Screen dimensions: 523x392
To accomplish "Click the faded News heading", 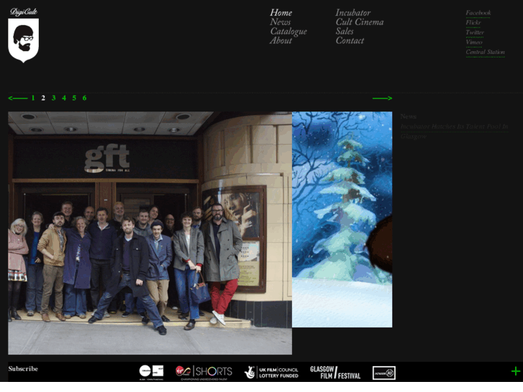I will point(409,117).
